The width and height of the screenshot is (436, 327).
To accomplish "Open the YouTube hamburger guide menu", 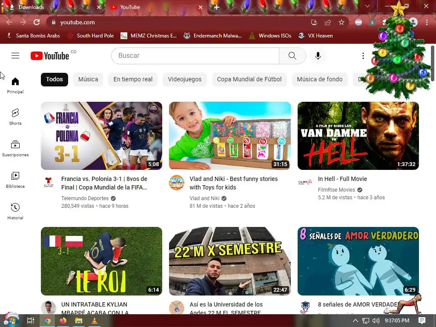I will pos(15,56).
